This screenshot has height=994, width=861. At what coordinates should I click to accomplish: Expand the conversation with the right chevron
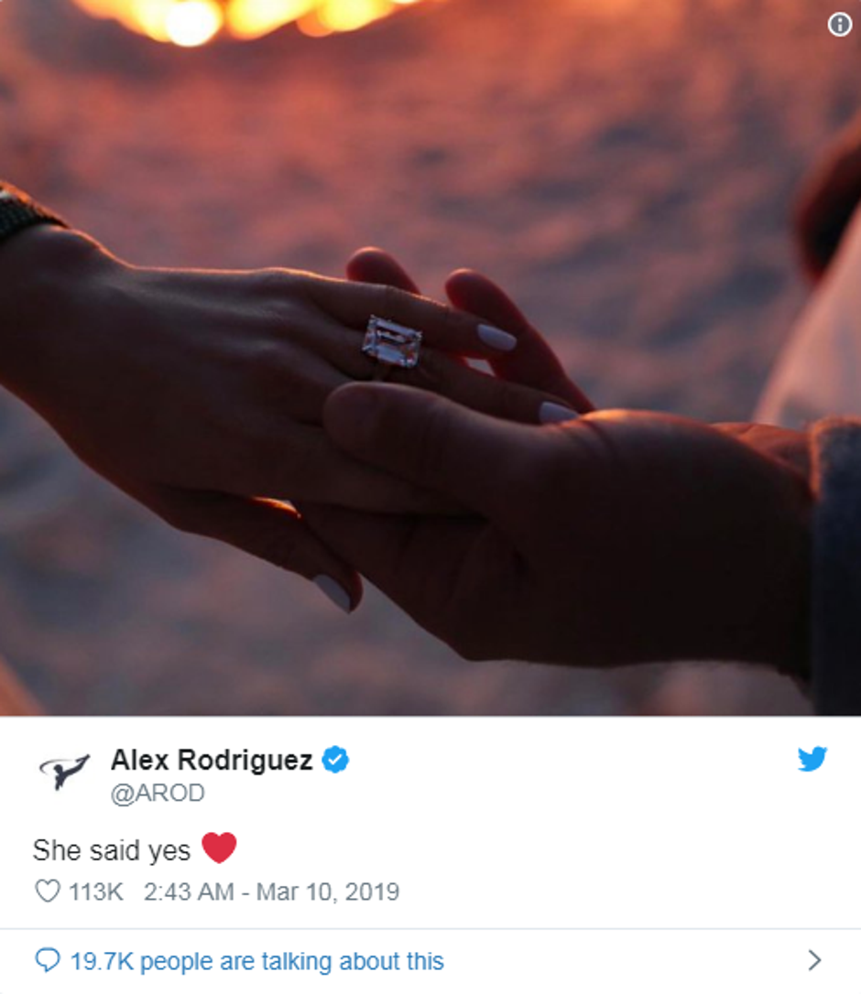click(814, 960)
